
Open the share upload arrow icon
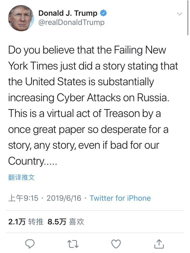click(x=159, y=244)
